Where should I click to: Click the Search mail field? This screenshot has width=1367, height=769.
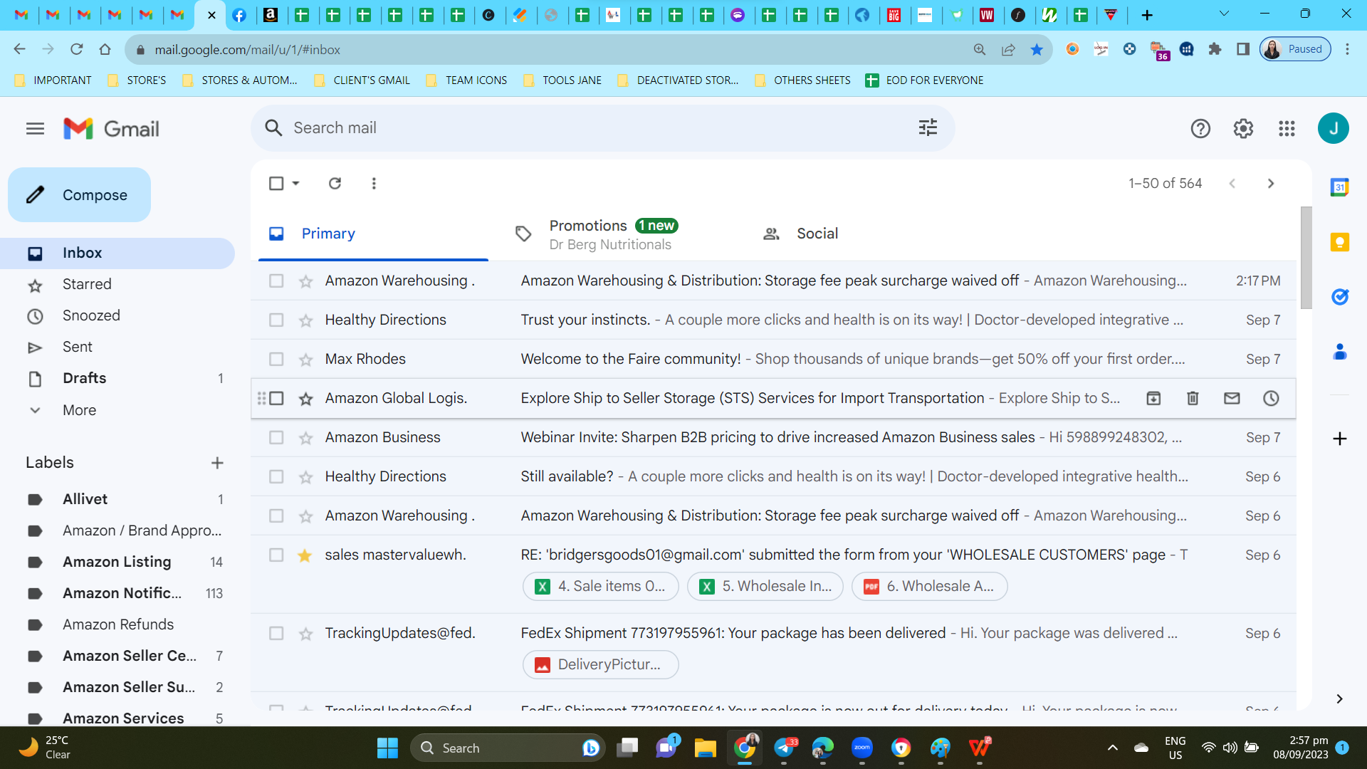(x=602, y=128)
